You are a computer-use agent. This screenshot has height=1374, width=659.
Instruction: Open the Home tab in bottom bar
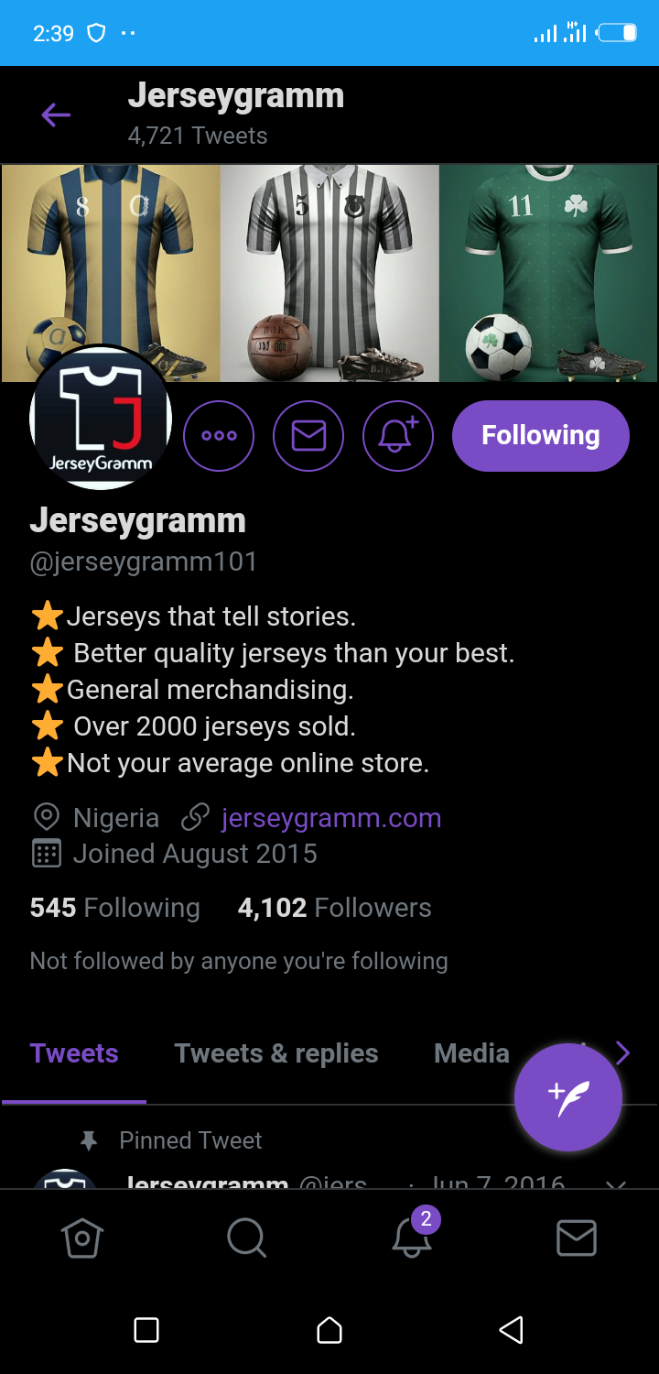point(82,1238)
